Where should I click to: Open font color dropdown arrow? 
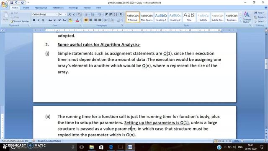80,20
